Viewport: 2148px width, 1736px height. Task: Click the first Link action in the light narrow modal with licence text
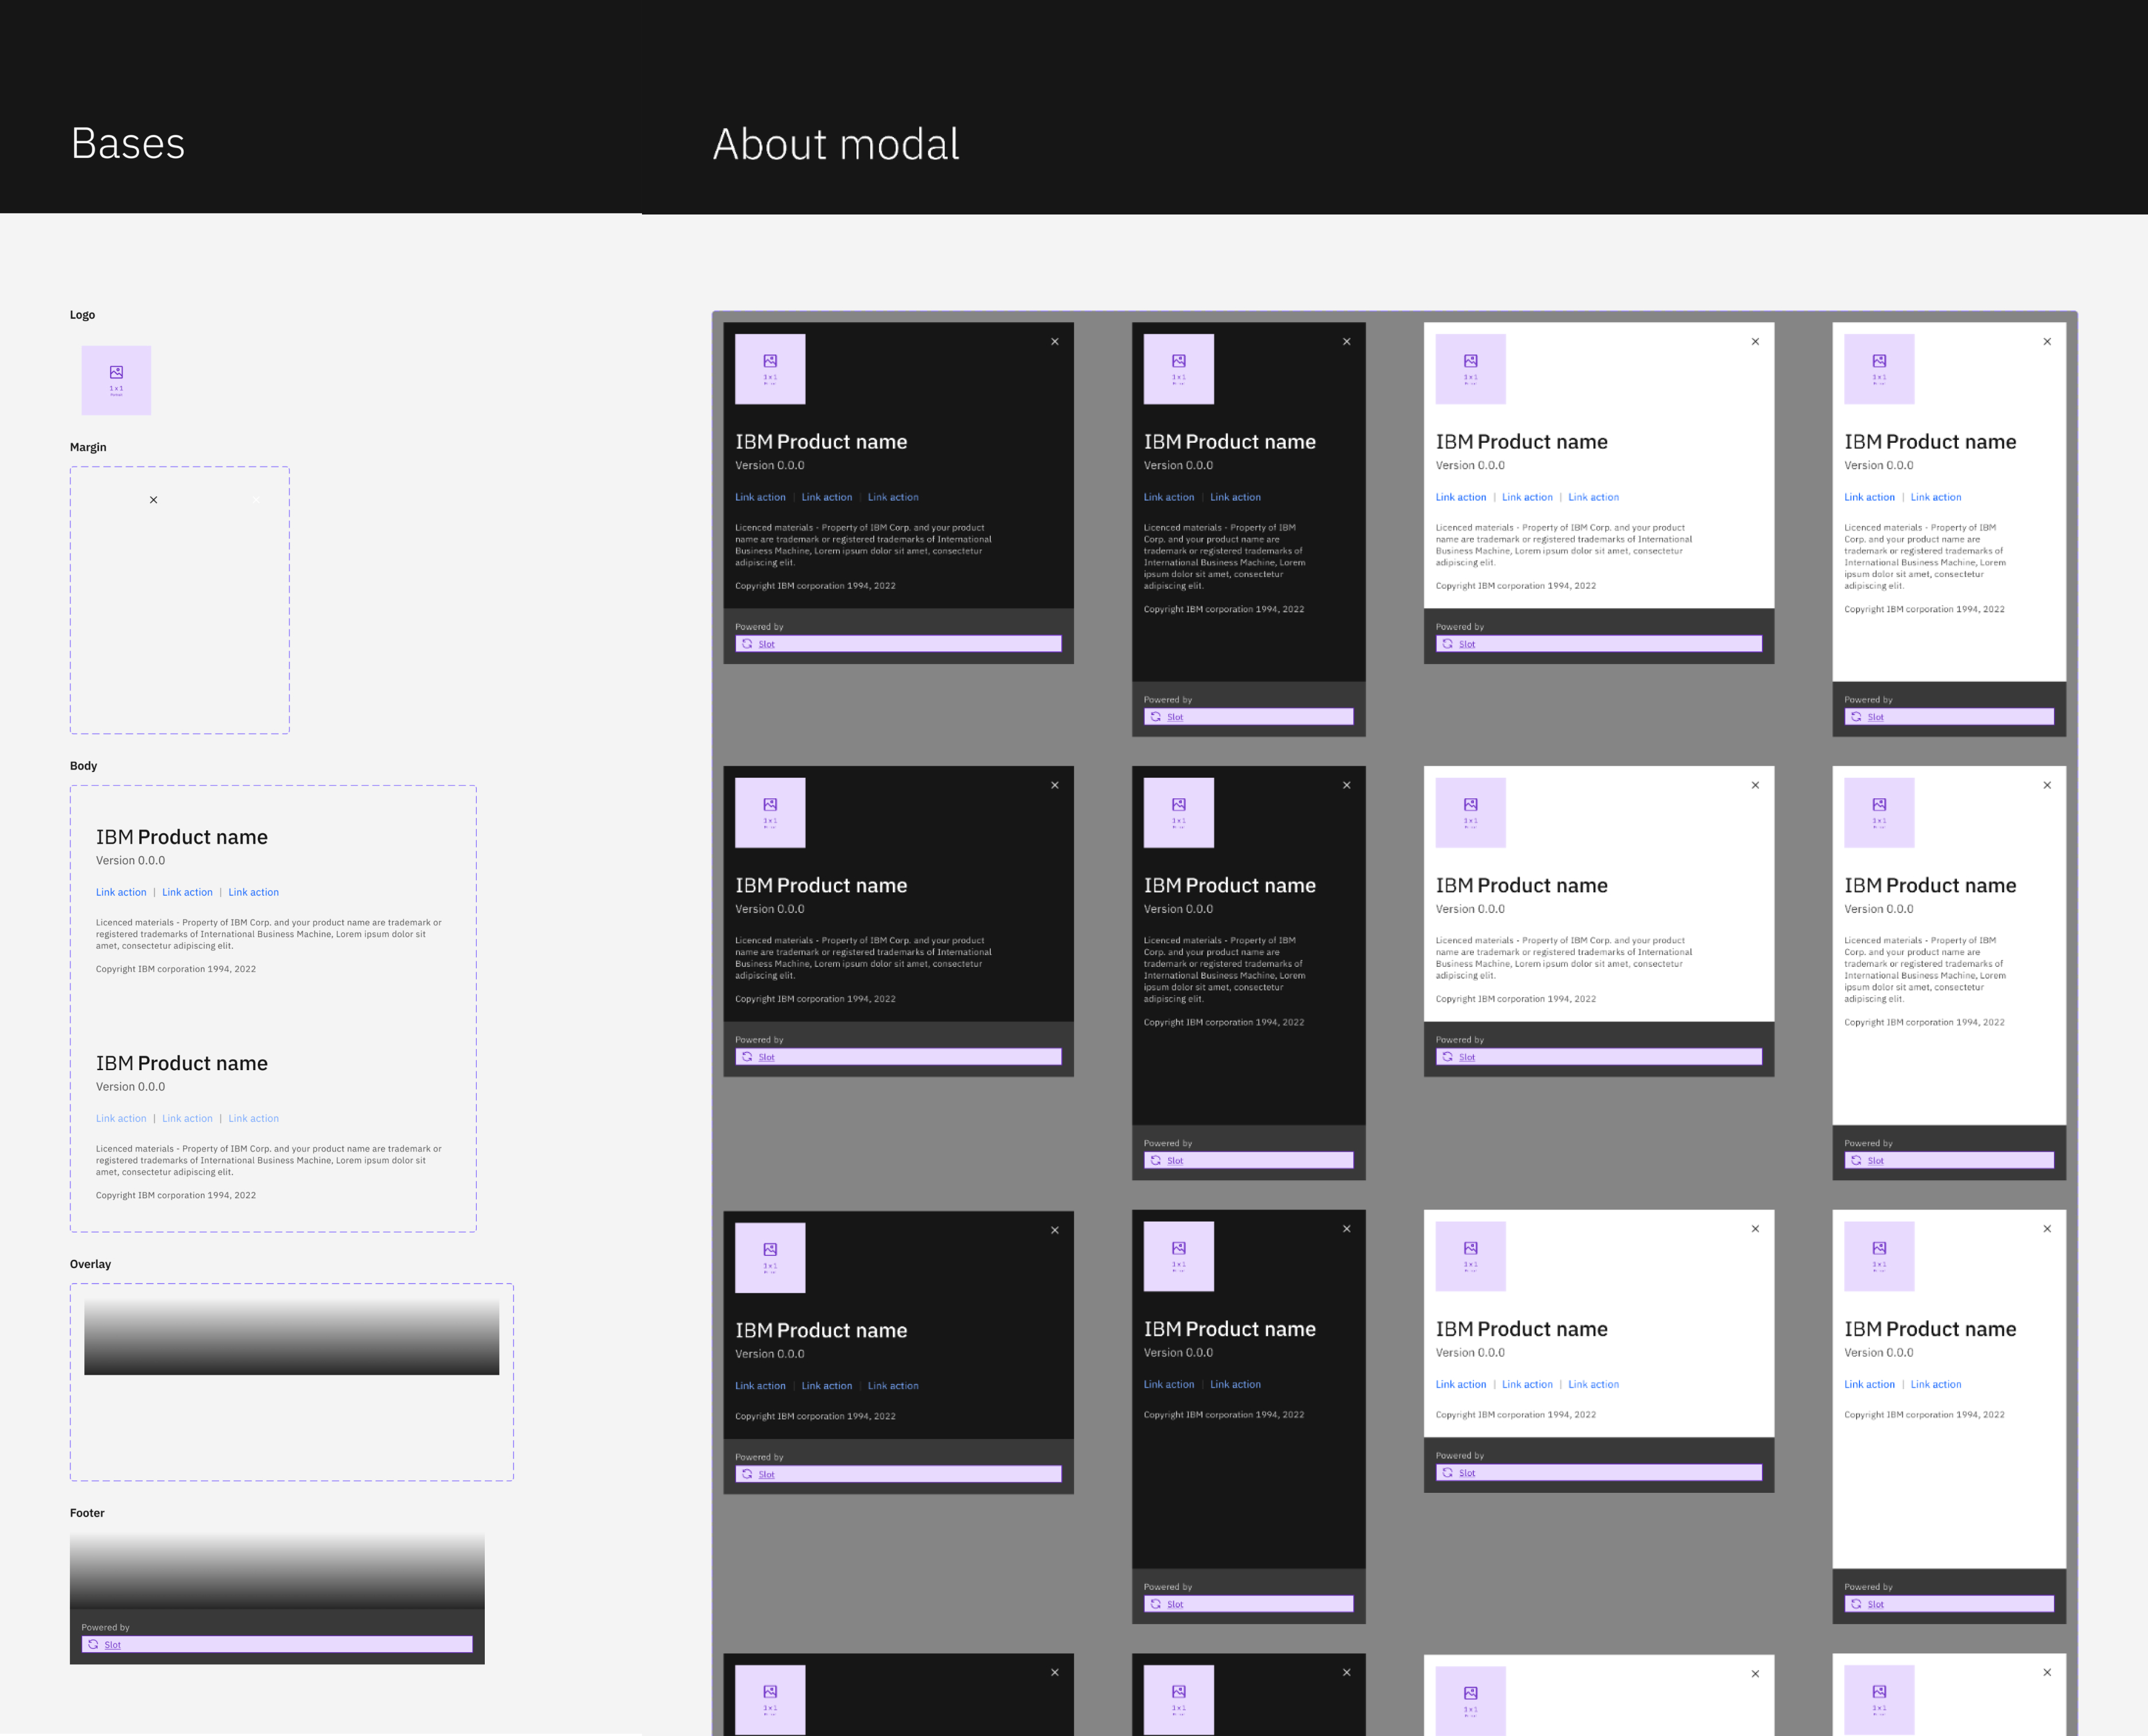(1870, 497)
